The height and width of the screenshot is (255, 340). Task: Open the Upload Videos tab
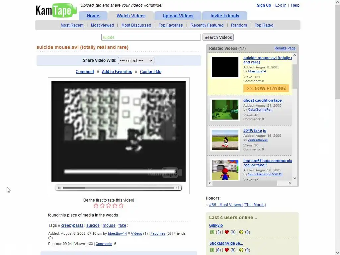(x=178, y=16)
